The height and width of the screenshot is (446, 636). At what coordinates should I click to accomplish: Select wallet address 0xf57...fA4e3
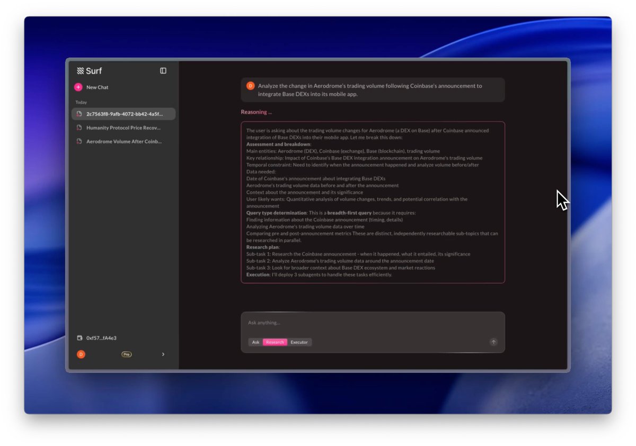pyautogui.click(x=101, y=338)
